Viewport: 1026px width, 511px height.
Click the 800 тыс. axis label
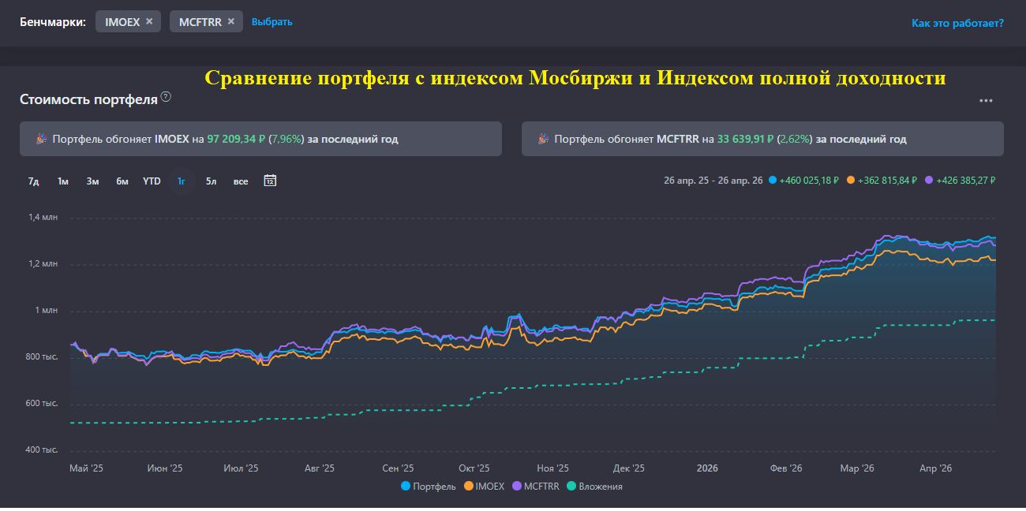click(43, 357)
